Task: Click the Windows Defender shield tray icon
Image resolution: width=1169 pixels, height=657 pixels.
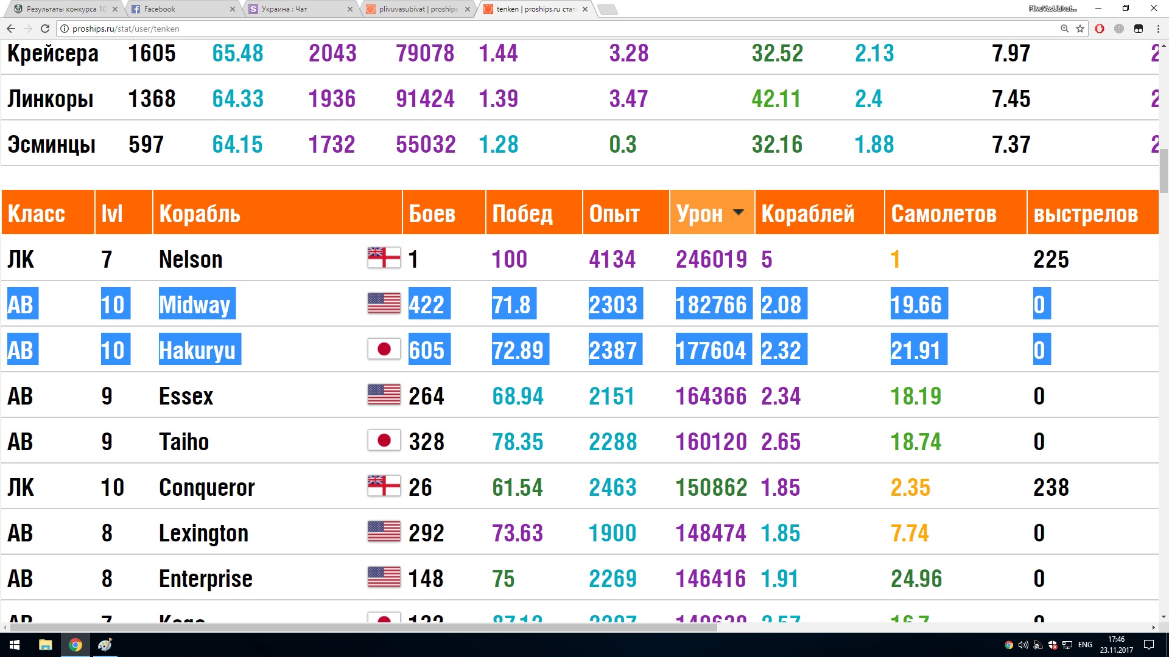Action: tap(1053, 645)
